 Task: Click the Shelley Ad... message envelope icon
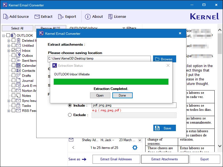71,140
